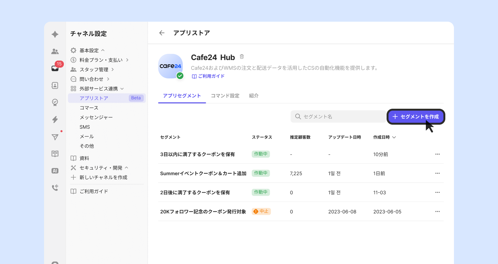Click the inbox icon with 15 badge
Viewport: 498px width, 264px height.
tap(55, 68)
